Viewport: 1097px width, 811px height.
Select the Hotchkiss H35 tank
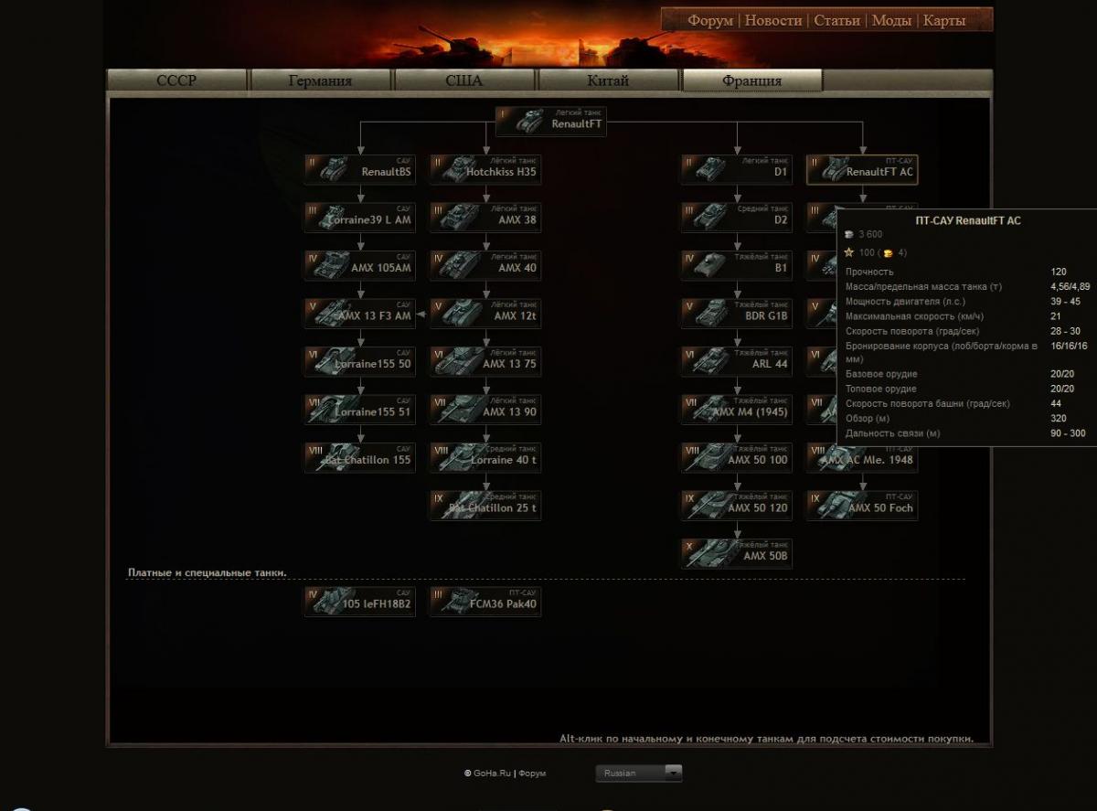[x=485, y=169]
